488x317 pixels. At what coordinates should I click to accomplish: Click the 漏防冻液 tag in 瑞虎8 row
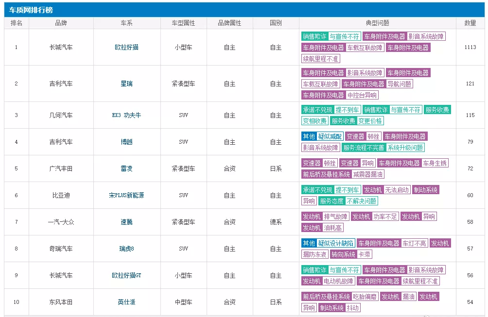[314, 254]
